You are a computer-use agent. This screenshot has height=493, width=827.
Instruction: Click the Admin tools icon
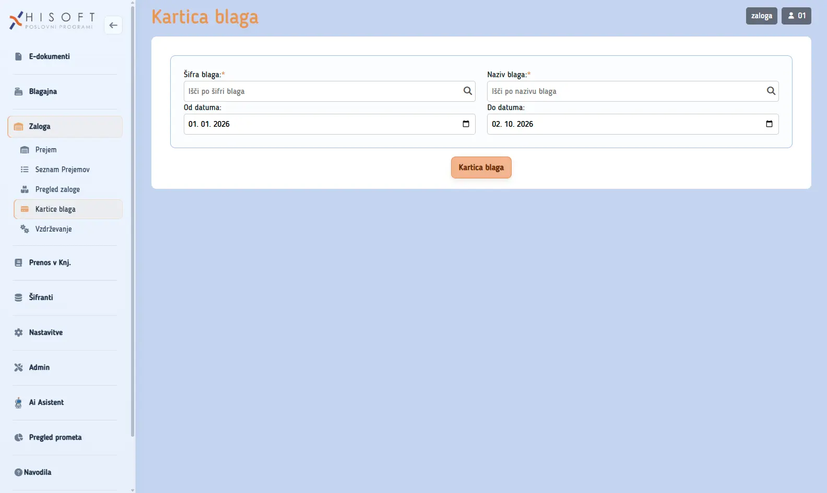(x=18, y=367)
